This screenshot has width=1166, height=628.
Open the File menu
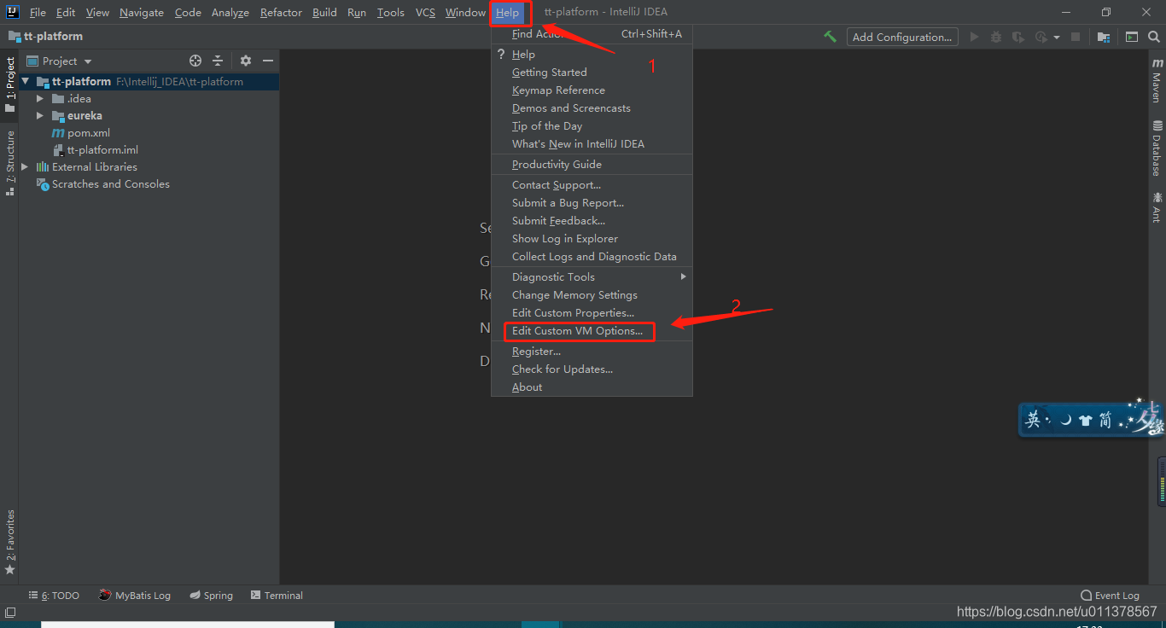(x=38, y=12)
